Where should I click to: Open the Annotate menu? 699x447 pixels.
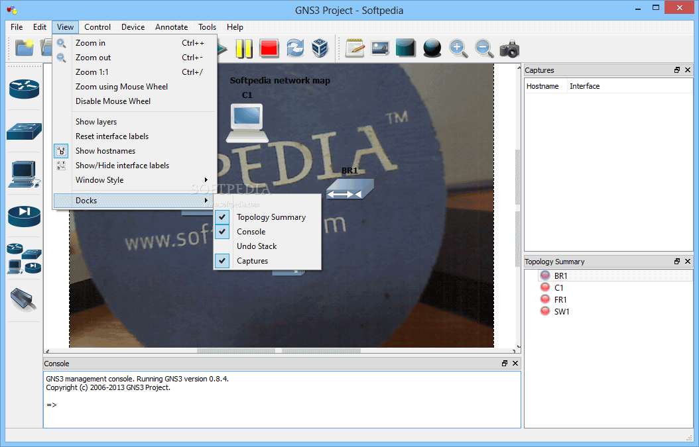pos(171,27)
